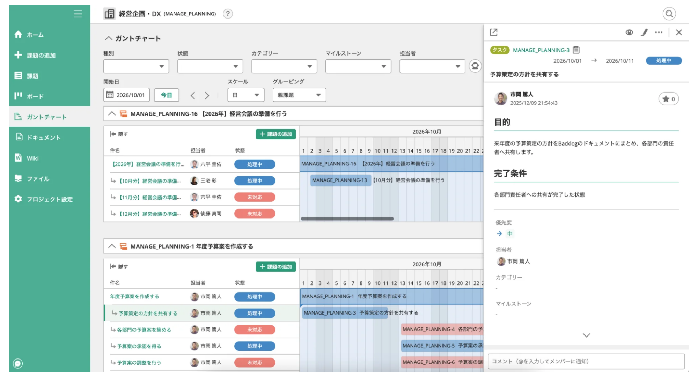Open the help question mark icon

(228, 14)
